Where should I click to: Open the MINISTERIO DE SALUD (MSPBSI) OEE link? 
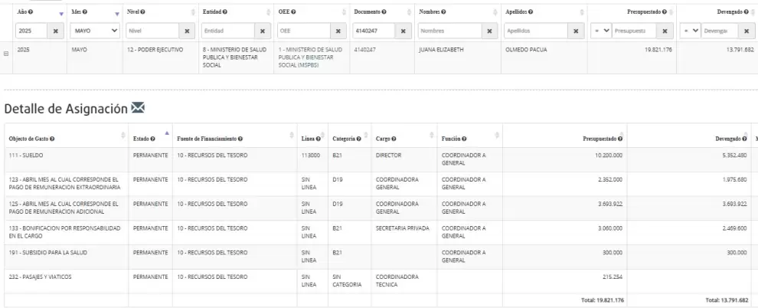(310, 57)
